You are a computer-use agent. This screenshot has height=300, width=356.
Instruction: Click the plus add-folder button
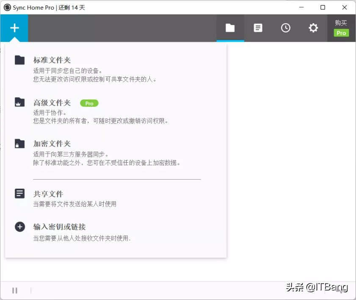pos(14,28)
